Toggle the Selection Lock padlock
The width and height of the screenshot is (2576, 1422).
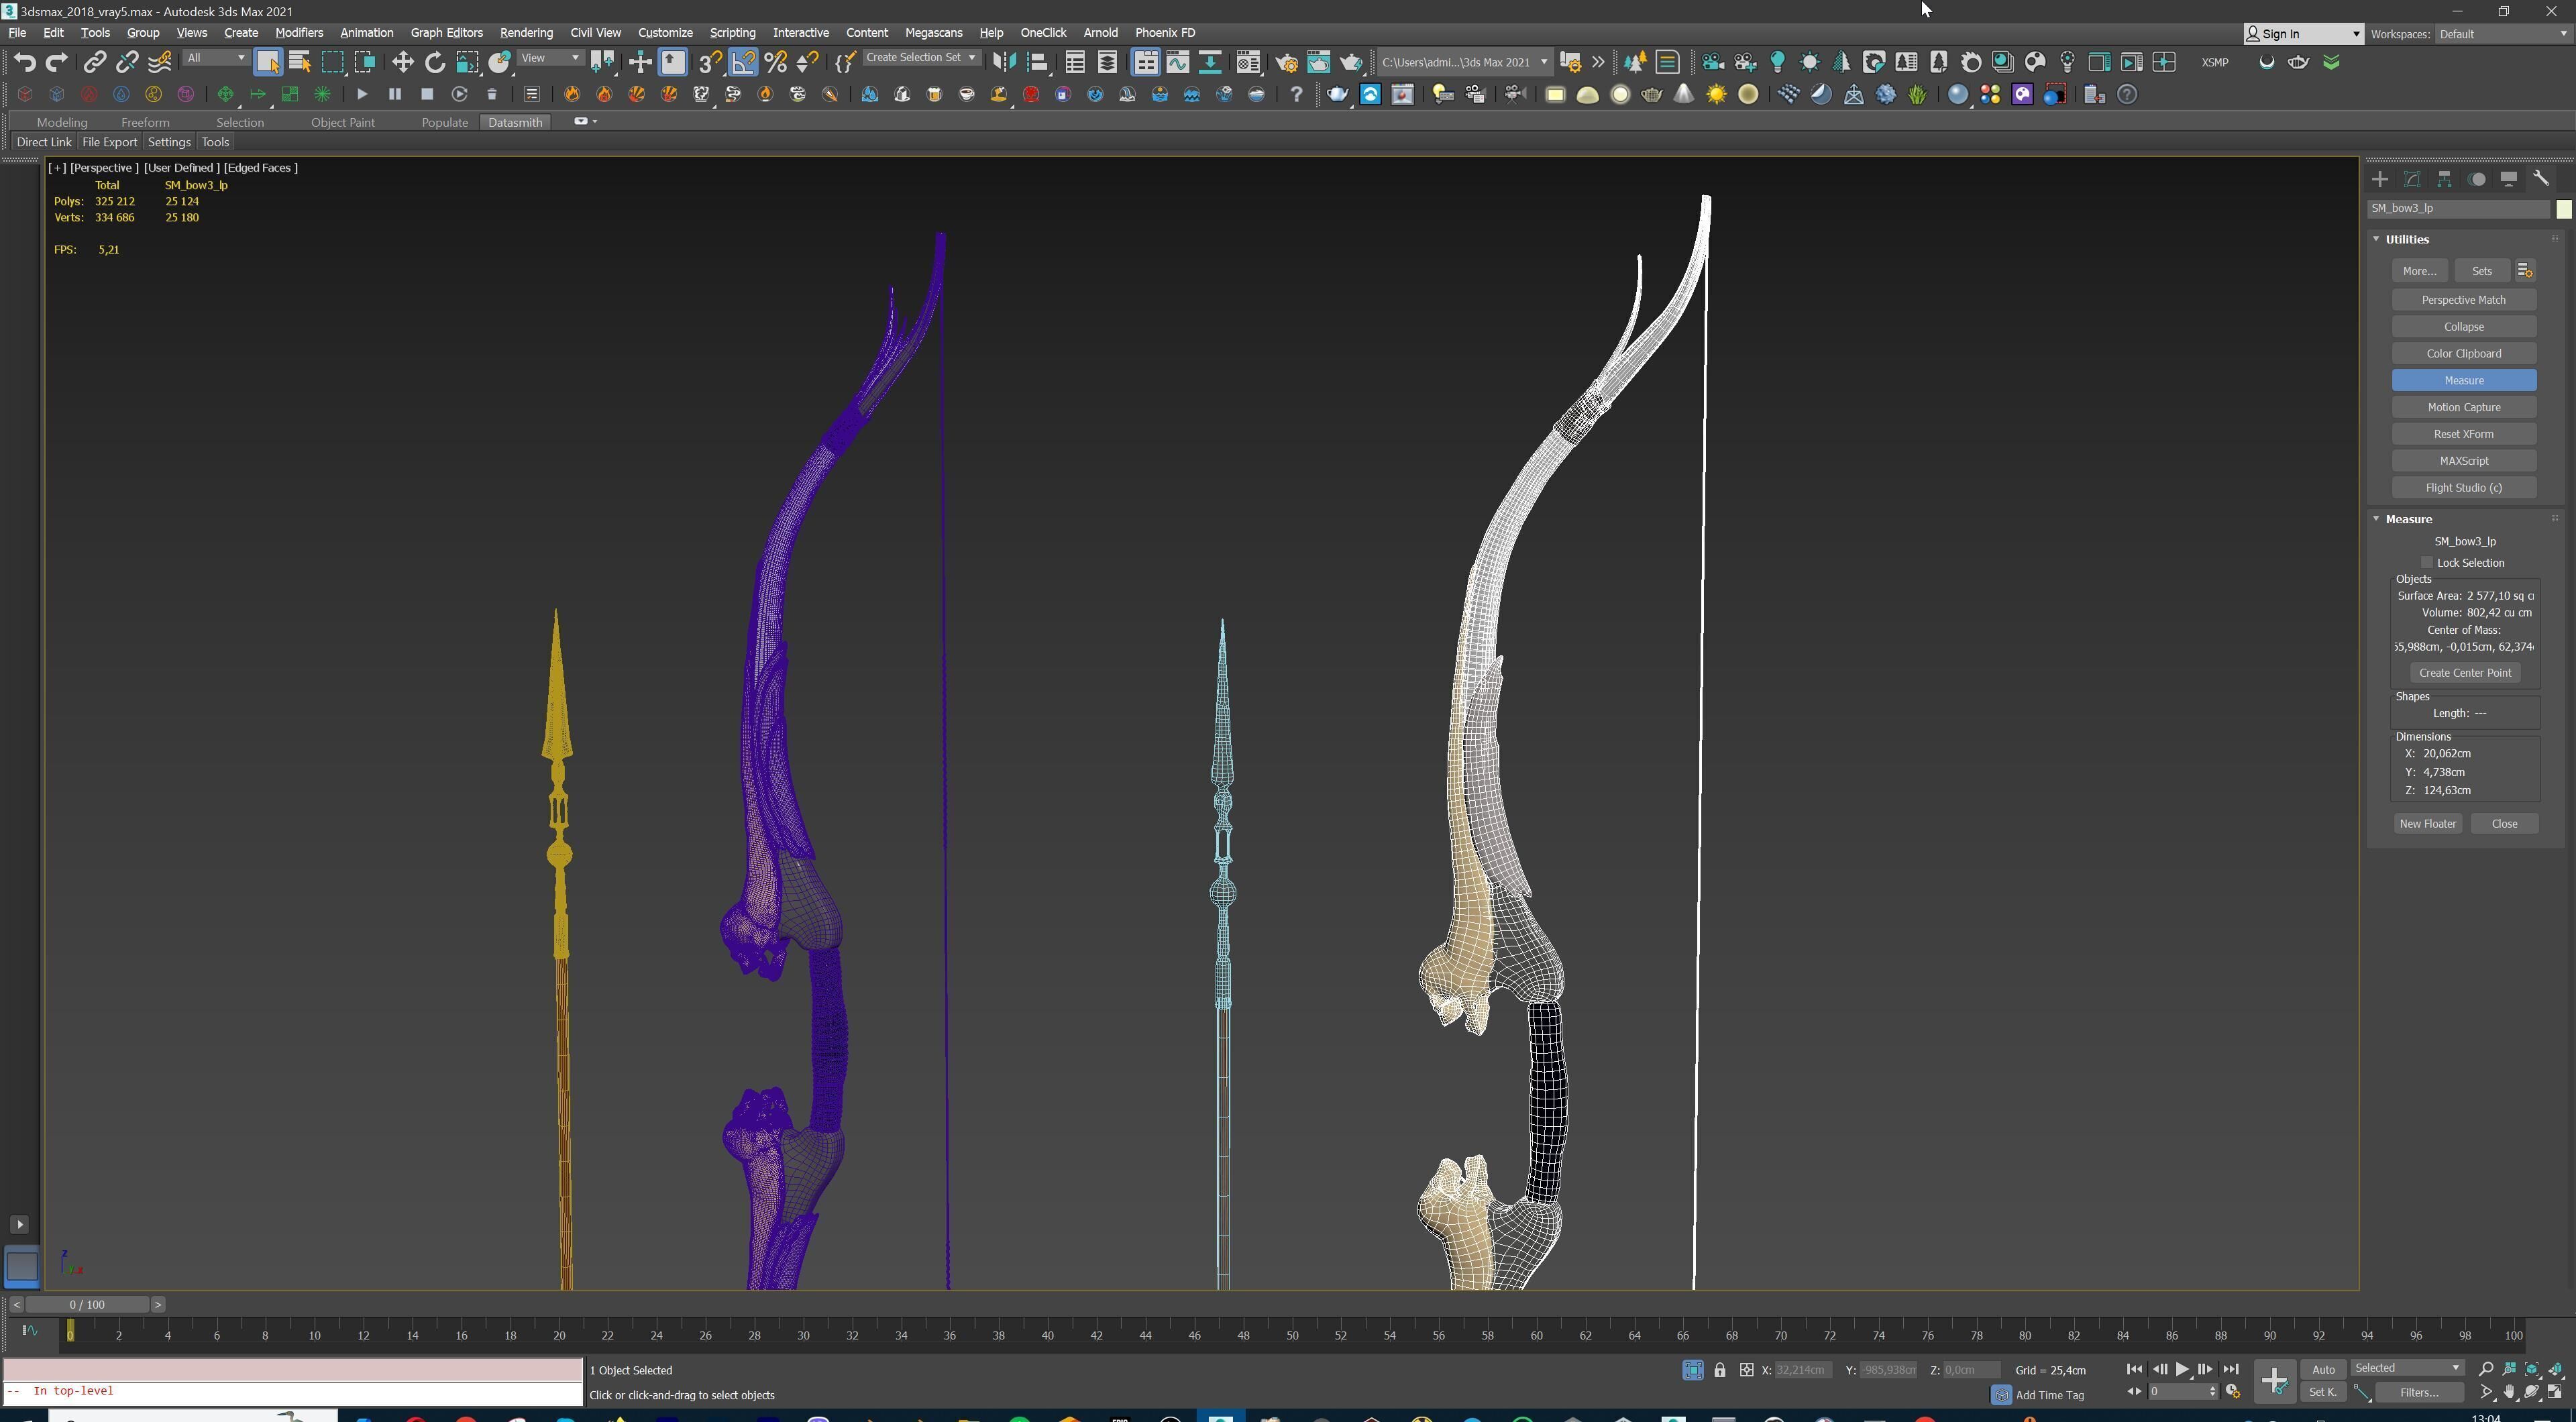pyautogui.click(x=1719, y=1370)
